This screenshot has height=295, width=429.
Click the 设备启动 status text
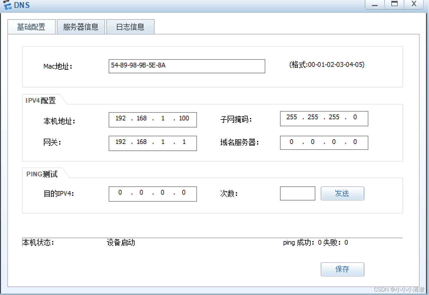click(121, 243)
